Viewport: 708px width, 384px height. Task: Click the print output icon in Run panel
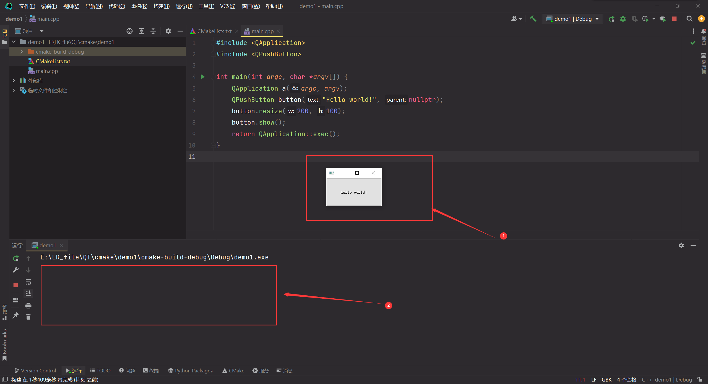click(28, 306)
